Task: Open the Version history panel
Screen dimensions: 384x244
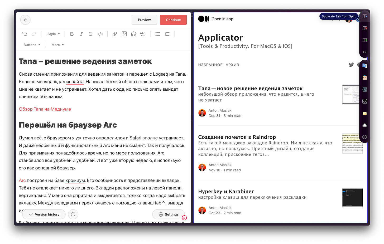Action: [x=44, y=214]
